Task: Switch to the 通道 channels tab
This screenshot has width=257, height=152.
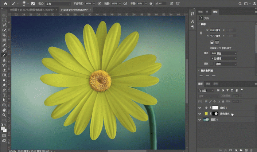Action: [208, 83]
